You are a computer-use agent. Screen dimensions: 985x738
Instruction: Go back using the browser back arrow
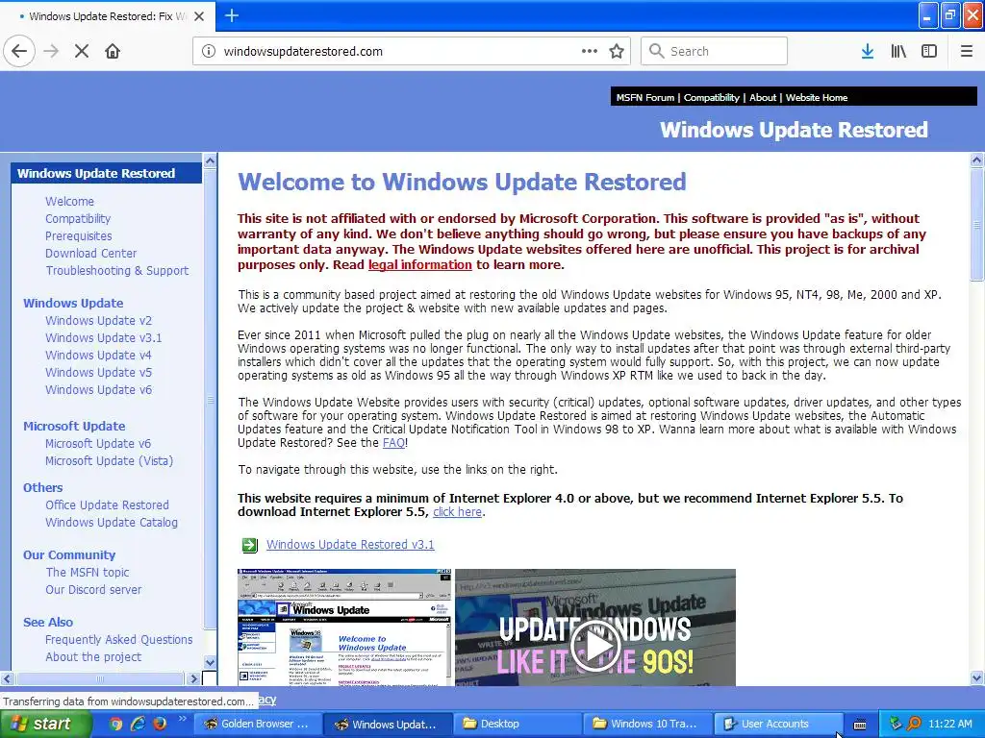pos(19,52)
